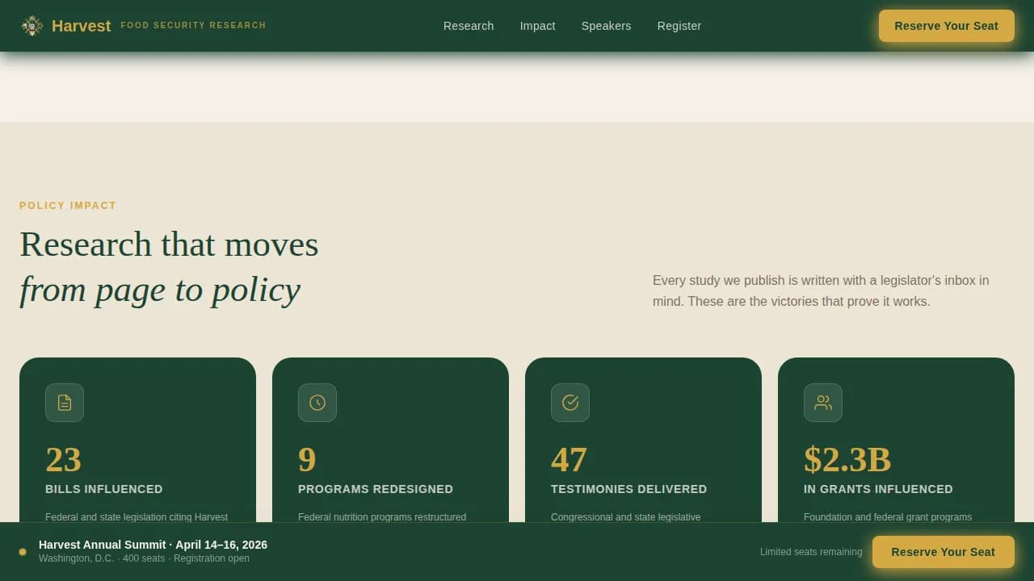Open the Speakers page

pos(606,25)
